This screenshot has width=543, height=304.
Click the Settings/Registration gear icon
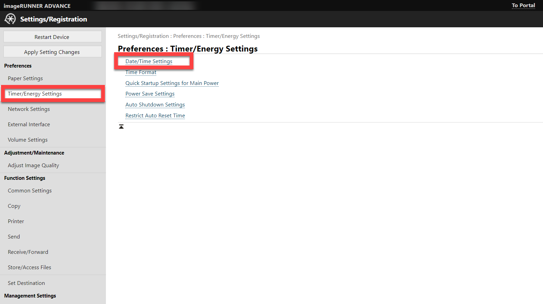(10, 19)
